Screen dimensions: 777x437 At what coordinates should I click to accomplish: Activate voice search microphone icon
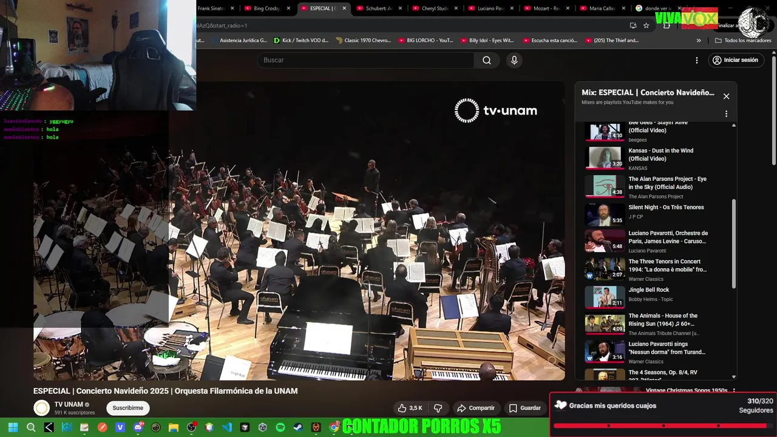(514, 60)
